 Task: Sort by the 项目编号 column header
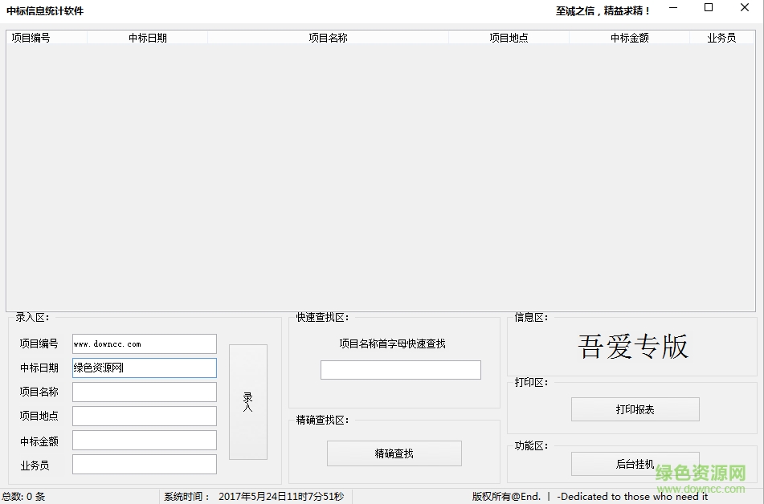(x=30, y=37)
